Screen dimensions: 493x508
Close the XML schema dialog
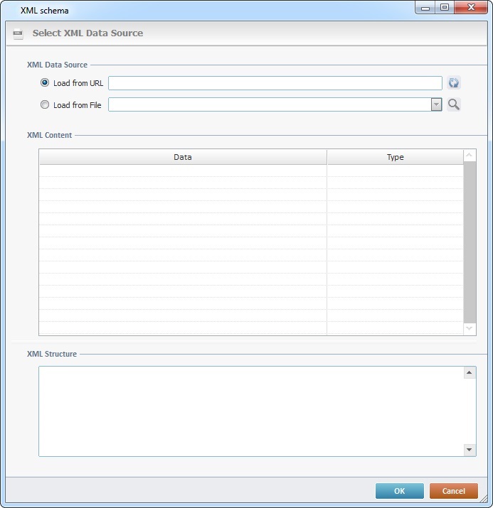click(470, 8)
